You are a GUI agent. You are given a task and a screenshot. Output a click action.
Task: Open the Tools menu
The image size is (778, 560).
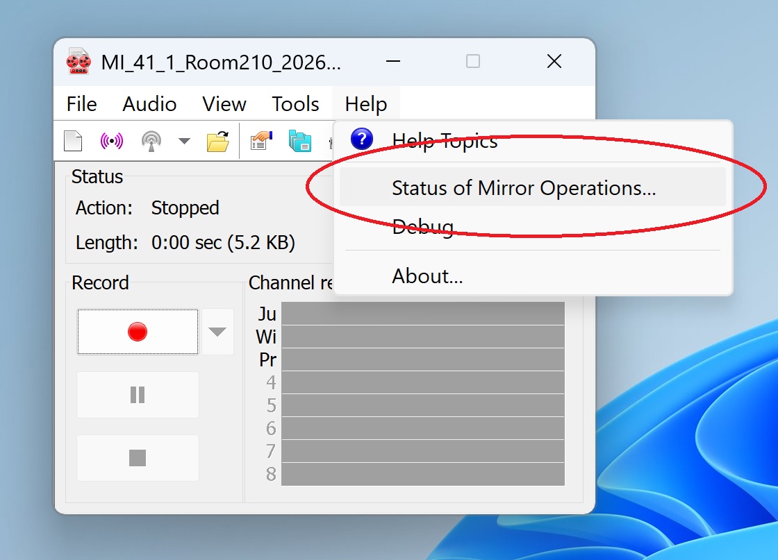295,104
